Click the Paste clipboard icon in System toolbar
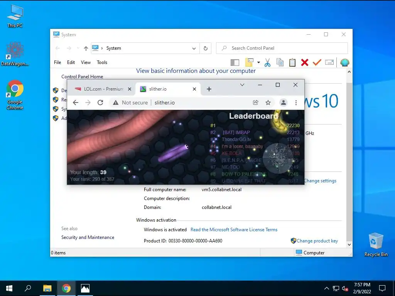The height and width of the screenshot is (296, 395). 292,62
